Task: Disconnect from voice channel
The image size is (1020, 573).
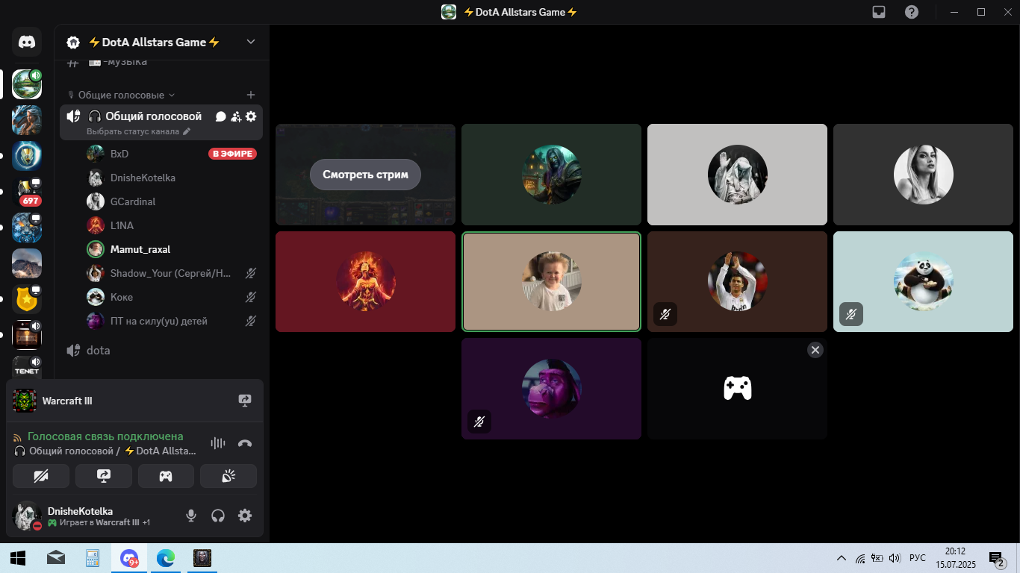Action: tap(245, 443)
